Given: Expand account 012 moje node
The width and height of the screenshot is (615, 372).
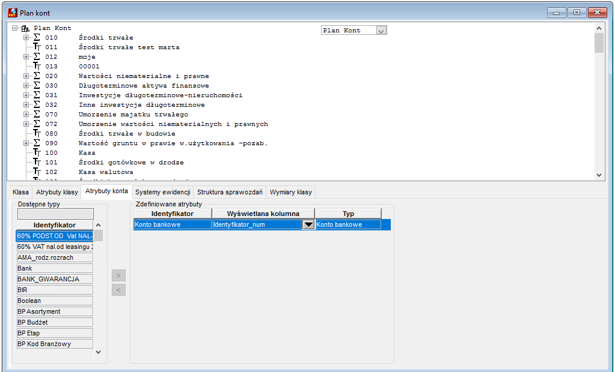Looking at the screenshot, I should 26,57.
